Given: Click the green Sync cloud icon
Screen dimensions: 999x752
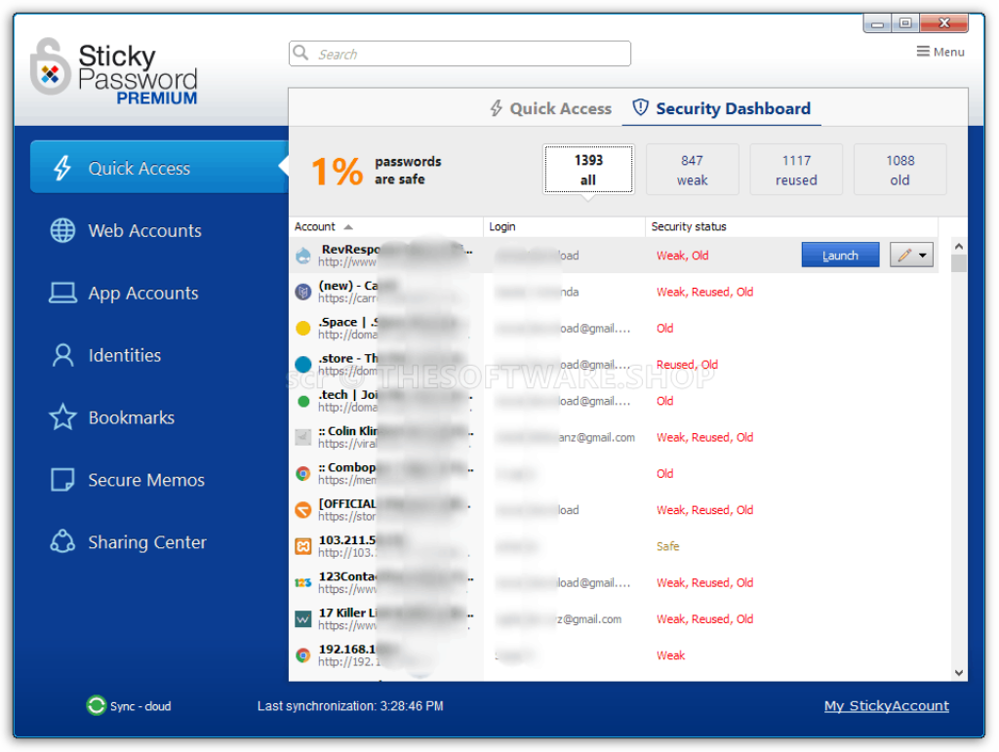Looking at the screenshot, I should click(x=97, y=705).
